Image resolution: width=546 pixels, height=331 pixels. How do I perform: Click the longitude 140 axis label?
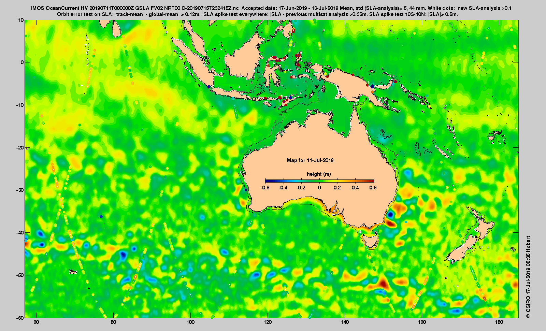pyautogui.click(x=345, y=322)
